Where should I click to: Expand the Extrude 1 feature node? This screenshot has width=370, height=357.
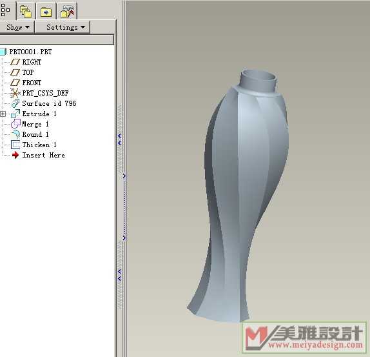coord(3,114)
